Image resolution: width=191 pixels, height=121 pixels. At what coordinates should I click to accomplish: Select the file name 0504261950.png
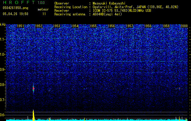[x=15, y=8]
